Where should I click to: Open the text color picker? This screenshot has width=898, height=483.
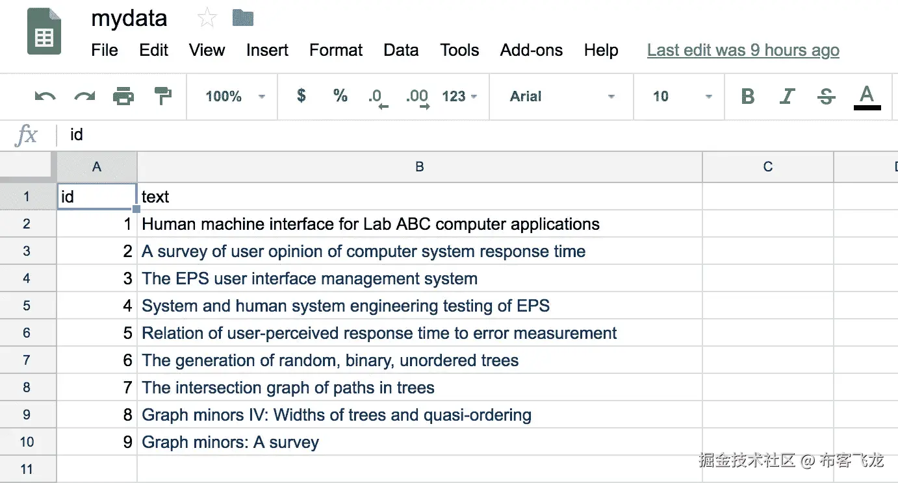pyautogui.click(x=867, y=97)
